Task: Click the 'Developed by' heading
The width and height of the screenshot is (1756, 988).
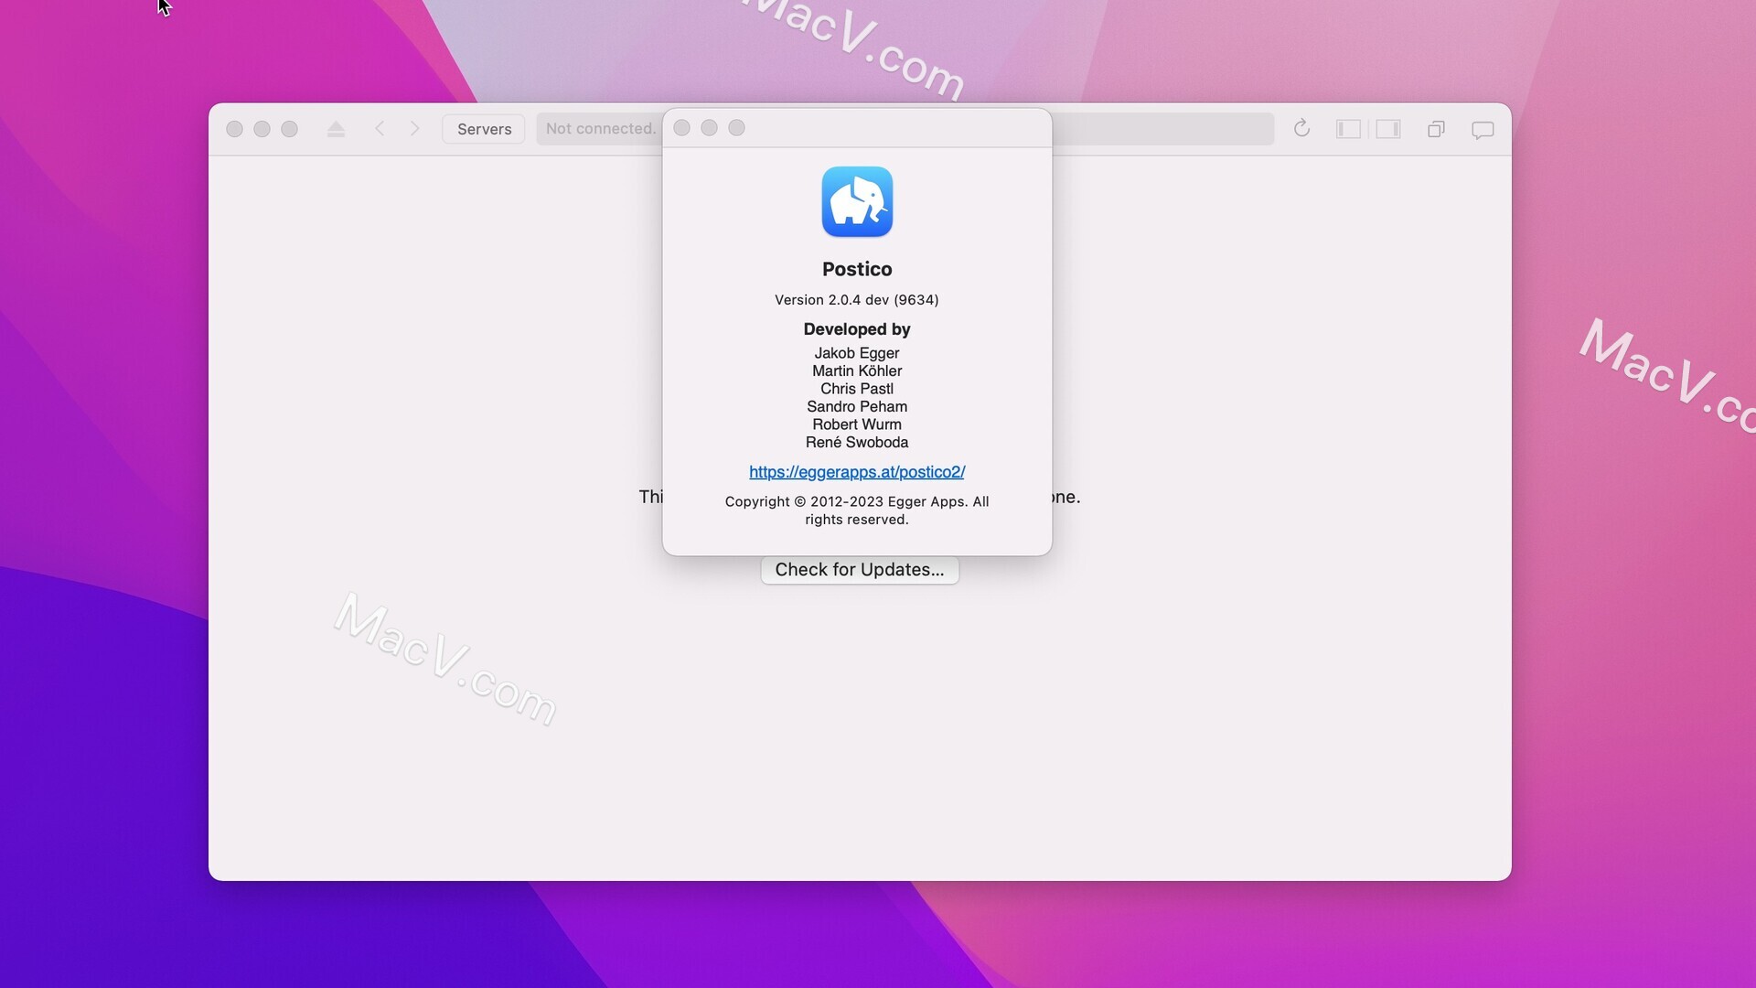Action: (x=857, y=329)
